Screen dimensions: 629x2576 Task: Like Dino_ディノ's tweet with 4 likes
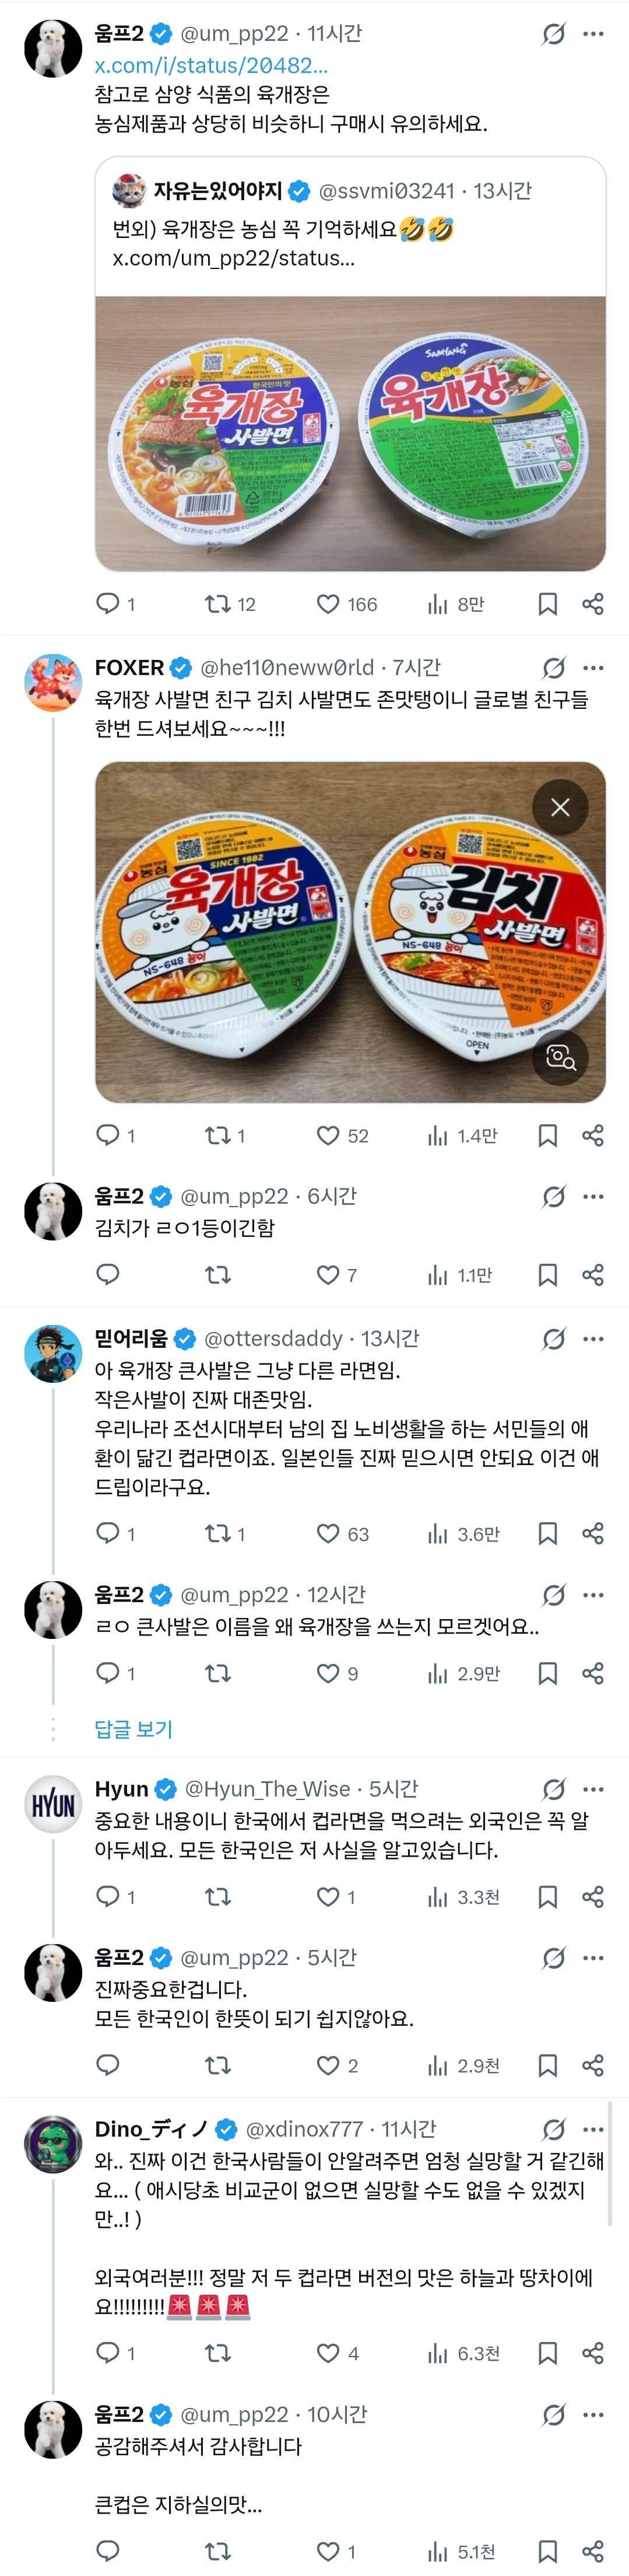click(x=328, y=2353)
